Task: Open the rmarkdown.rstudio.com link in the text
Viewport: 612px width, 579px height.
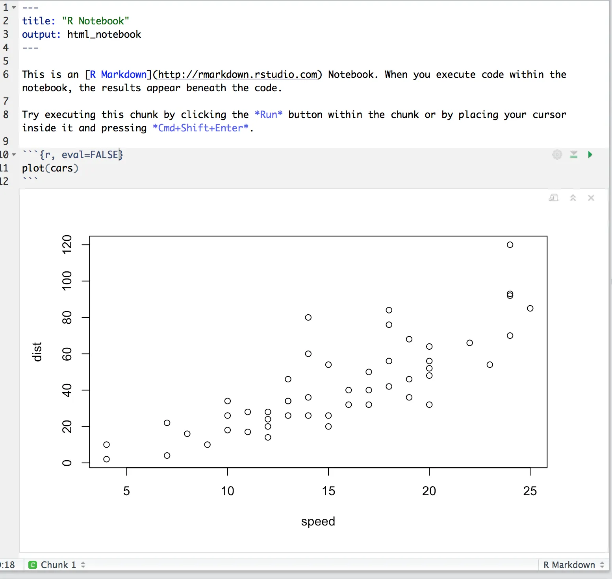Action: click(237, 74)
